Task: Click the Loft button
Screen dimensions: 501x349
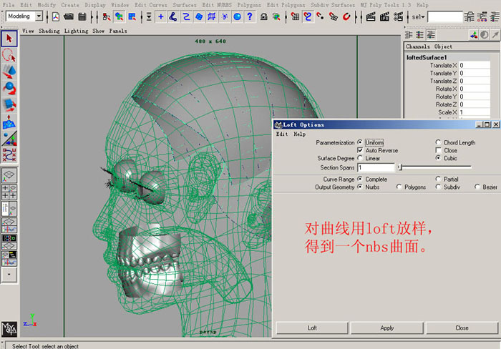Action: pos(312,328)
